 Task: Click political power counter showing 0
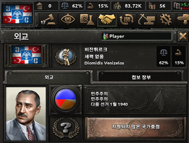pyautogui.click(x=46, y=6)
